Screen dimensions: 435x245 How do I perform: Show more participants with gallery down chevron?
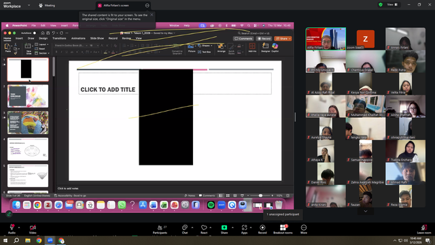366,212
